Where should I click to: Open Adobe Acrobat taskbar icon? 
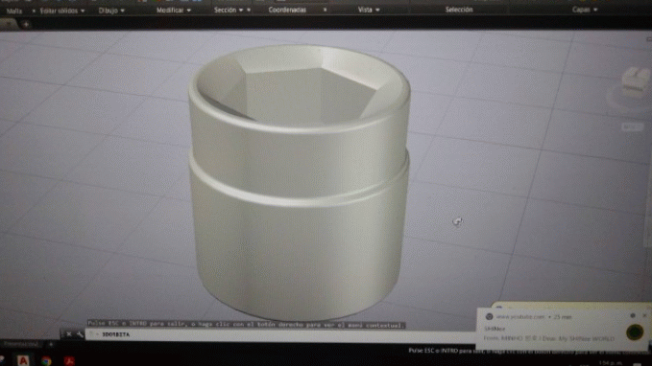tap(69, 360)
